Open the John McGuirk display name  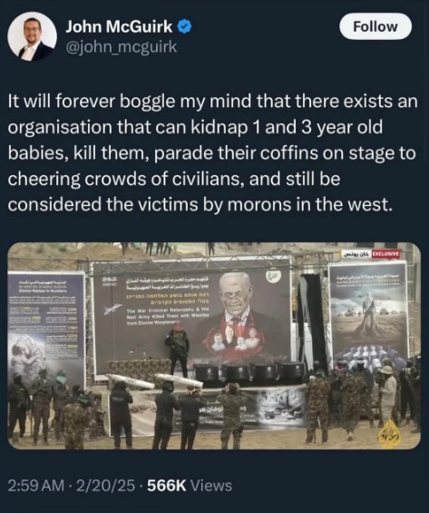(119, 26)
